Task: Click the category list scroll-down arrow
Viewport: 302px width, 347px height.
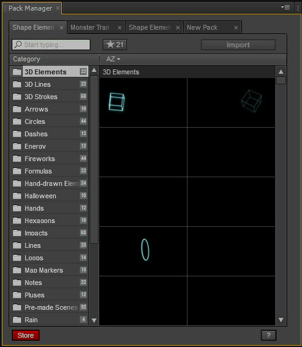Action: pos(94,320)
